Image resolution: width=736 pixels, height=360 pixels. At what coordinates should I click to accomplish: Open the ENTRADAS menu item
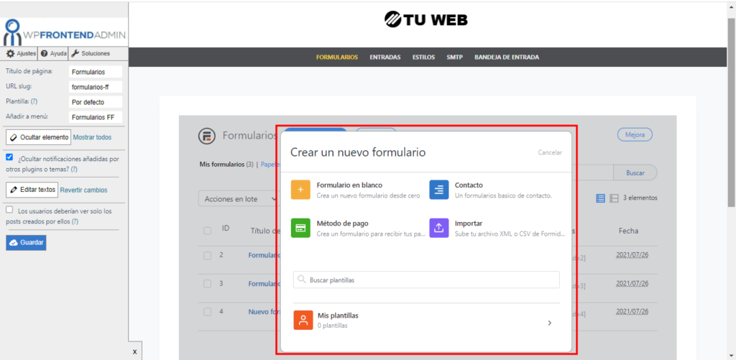(385, 57)
